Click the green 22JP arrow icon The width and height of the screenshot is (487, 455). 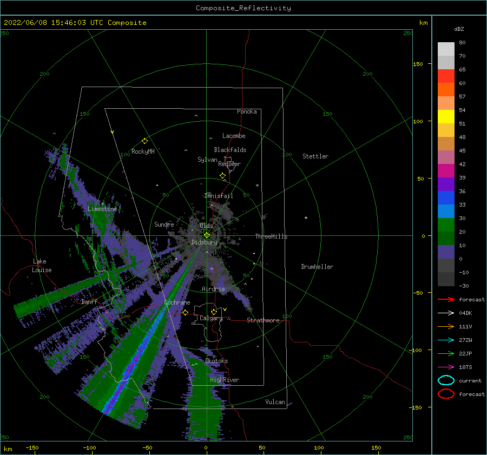pos(446,353)
